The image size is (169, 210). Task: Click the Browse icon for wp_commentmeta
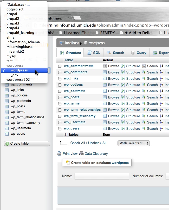(105, 66)
